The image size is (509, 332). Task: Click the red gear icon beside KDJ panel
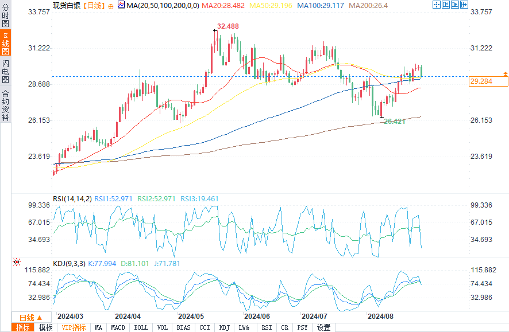tap(17, 262)
